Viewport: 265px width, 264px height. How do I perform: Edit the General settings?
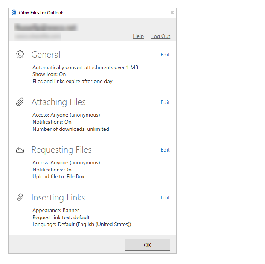tap(165, 55)
